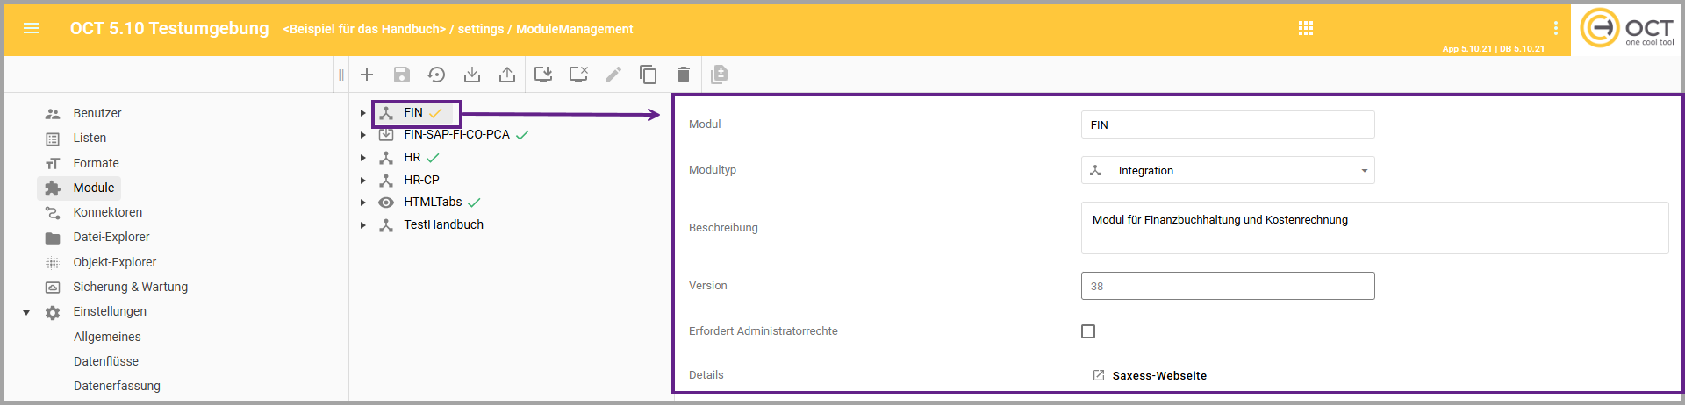Click the copy icon in toolbar
This screenshot has height=405, width=1685.
pyautogui.click(x=649, y=75)
